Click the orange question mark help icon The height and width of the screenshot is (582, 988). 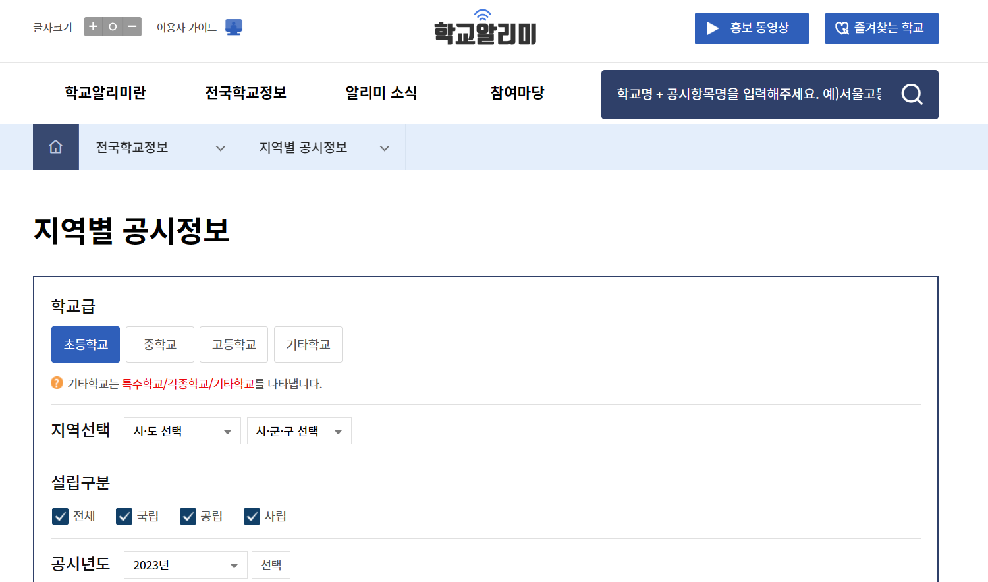click(x=57, y=382)
